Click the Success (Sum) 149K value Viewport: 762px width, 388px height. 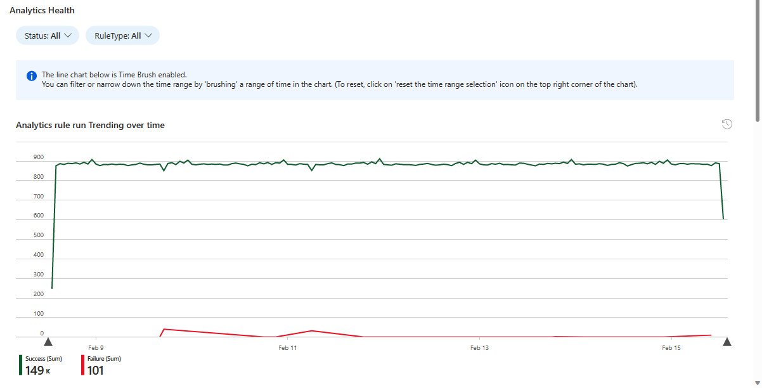click(x=37, y=370)
